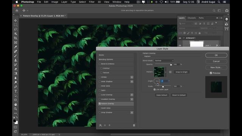The height and width of the screenshot is (136, 242).
Task: Open the Photoshop search icon in options bar
Action: (214, 11)
